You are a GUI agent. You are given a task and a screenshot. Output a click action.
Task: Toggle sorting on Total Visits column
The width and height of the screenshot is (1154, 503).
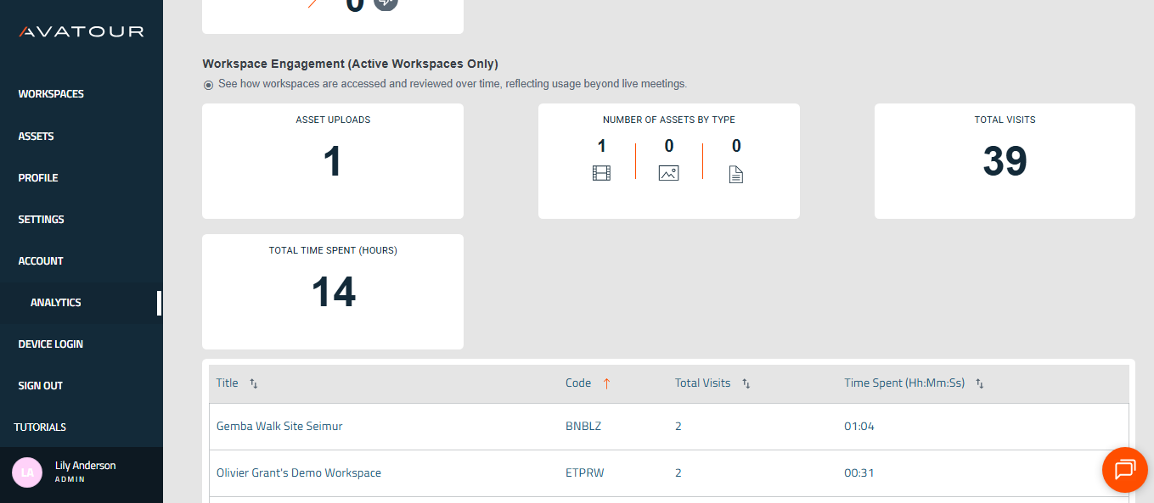click(x=746, y=383)
